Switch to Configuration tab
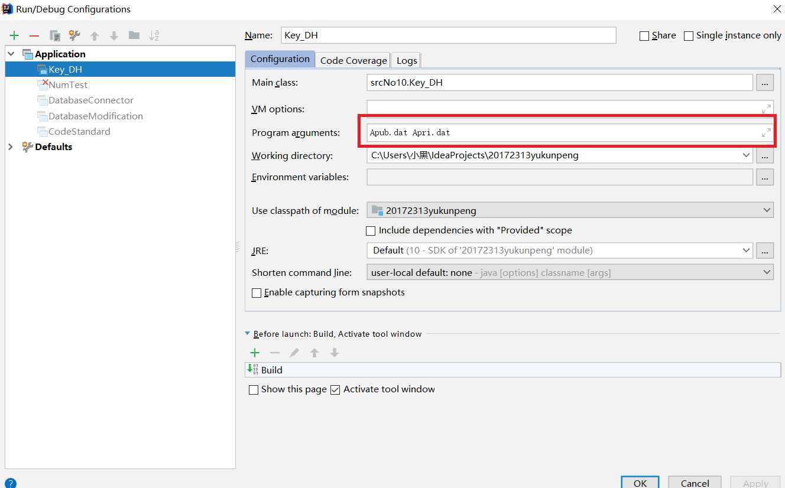 [x=280, y=59]
